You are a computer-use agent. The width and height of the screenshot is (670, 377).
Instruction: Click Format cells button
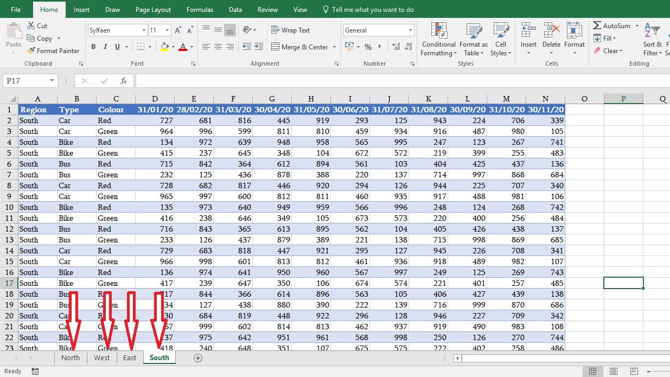click(575, 39)
